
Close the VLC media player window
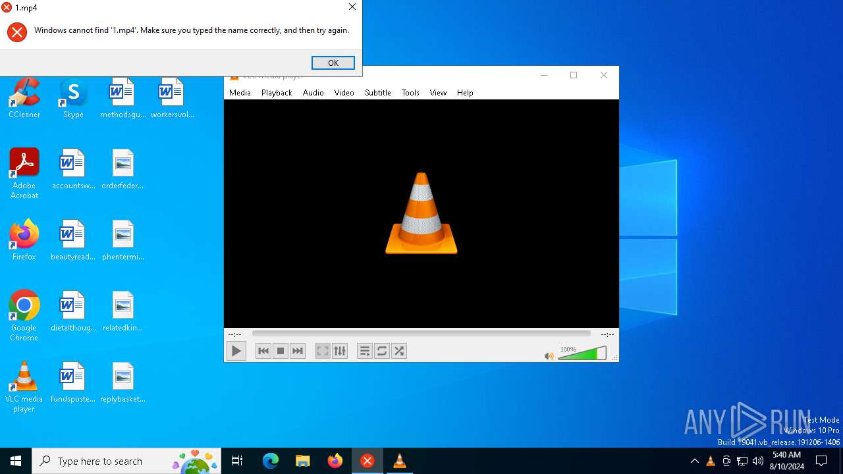pos(604,75)
